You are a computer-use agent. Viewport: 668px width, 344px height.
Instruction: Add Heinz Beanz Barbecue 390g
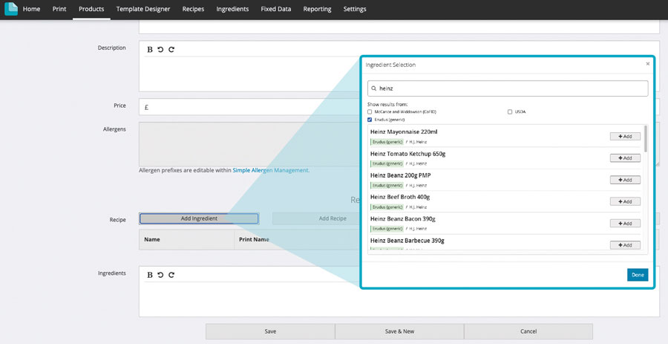pos(625,245)
